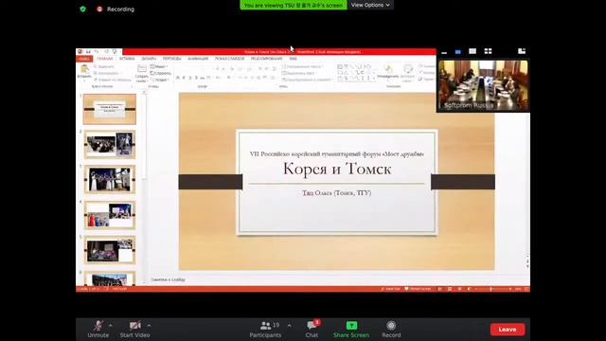Leave the meeting
The image size is (606, 341).
pos(508,330)
